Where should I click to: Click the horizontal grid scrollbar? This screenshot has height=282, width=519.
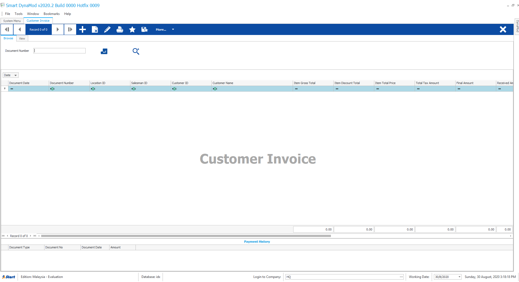pyautogui.click(x=186, y=236)
